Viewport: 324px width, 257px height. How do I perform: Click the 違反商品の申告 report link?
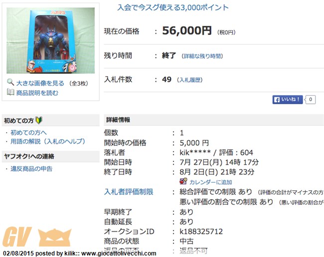click(31, 169)
